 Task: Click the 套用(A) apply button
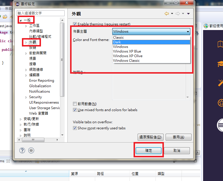pos(179,137)
